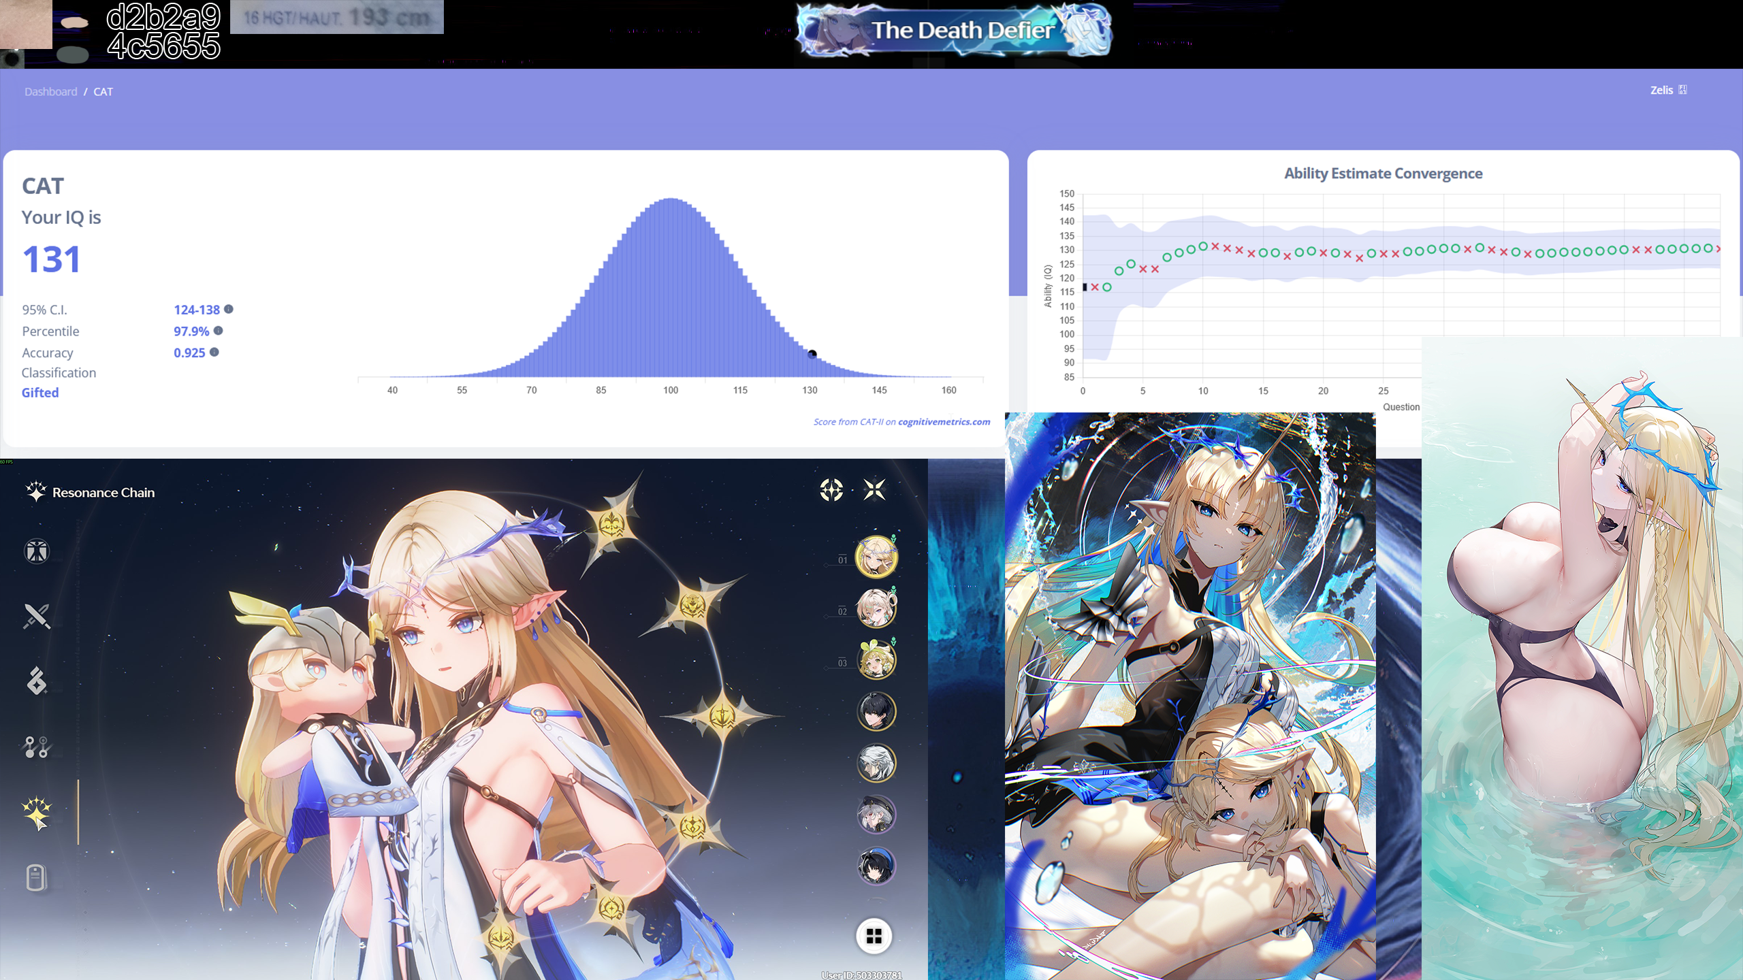
Task: Click the circular crosshair star icon
Action: click(831, 489)
